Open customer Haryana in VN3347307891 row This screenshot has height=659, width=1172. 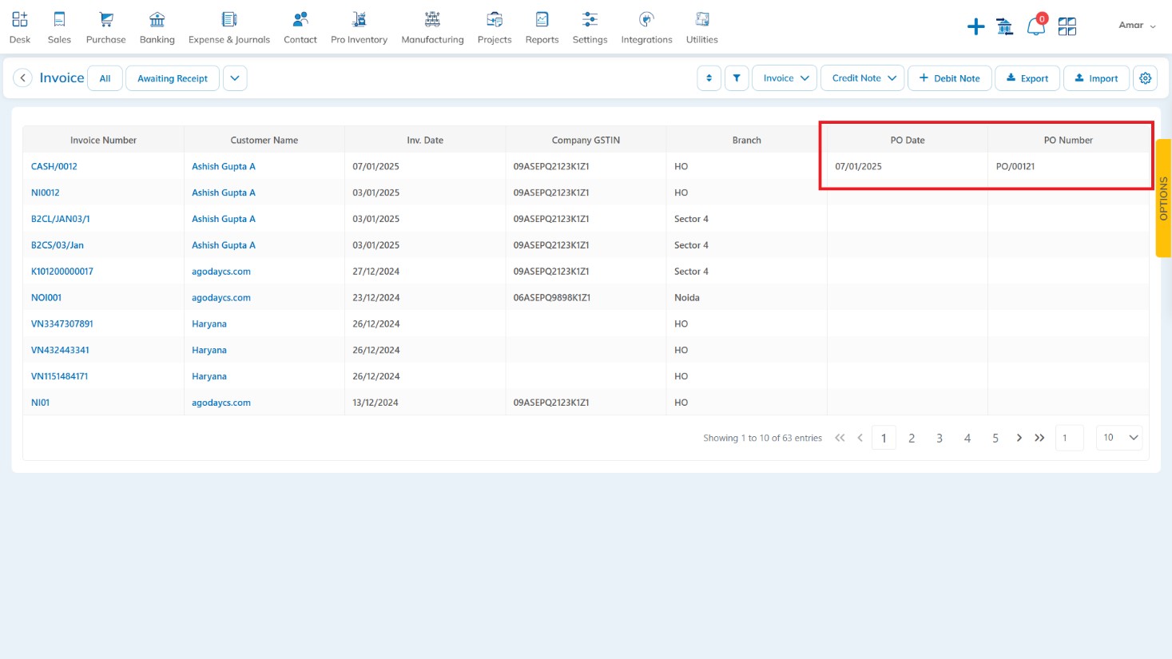tap(209, 324)
